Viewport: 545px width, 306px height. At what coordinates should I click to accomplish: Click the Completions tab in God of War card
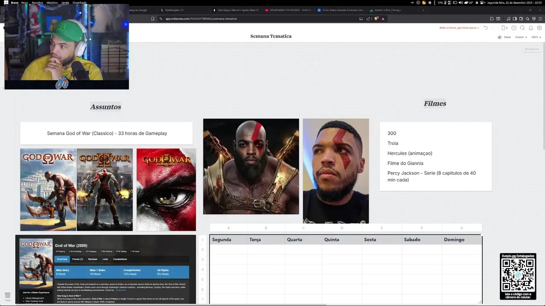(120, 259)
